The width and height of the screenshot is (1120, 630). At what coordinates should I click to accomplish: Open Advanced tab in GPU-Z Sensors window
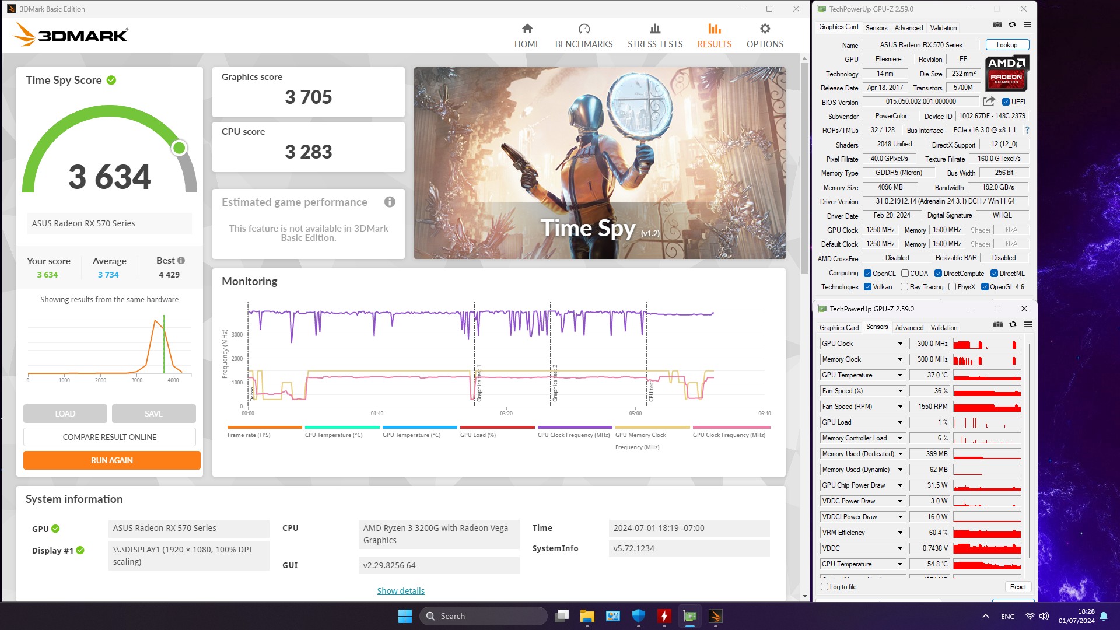click(909, 328)
